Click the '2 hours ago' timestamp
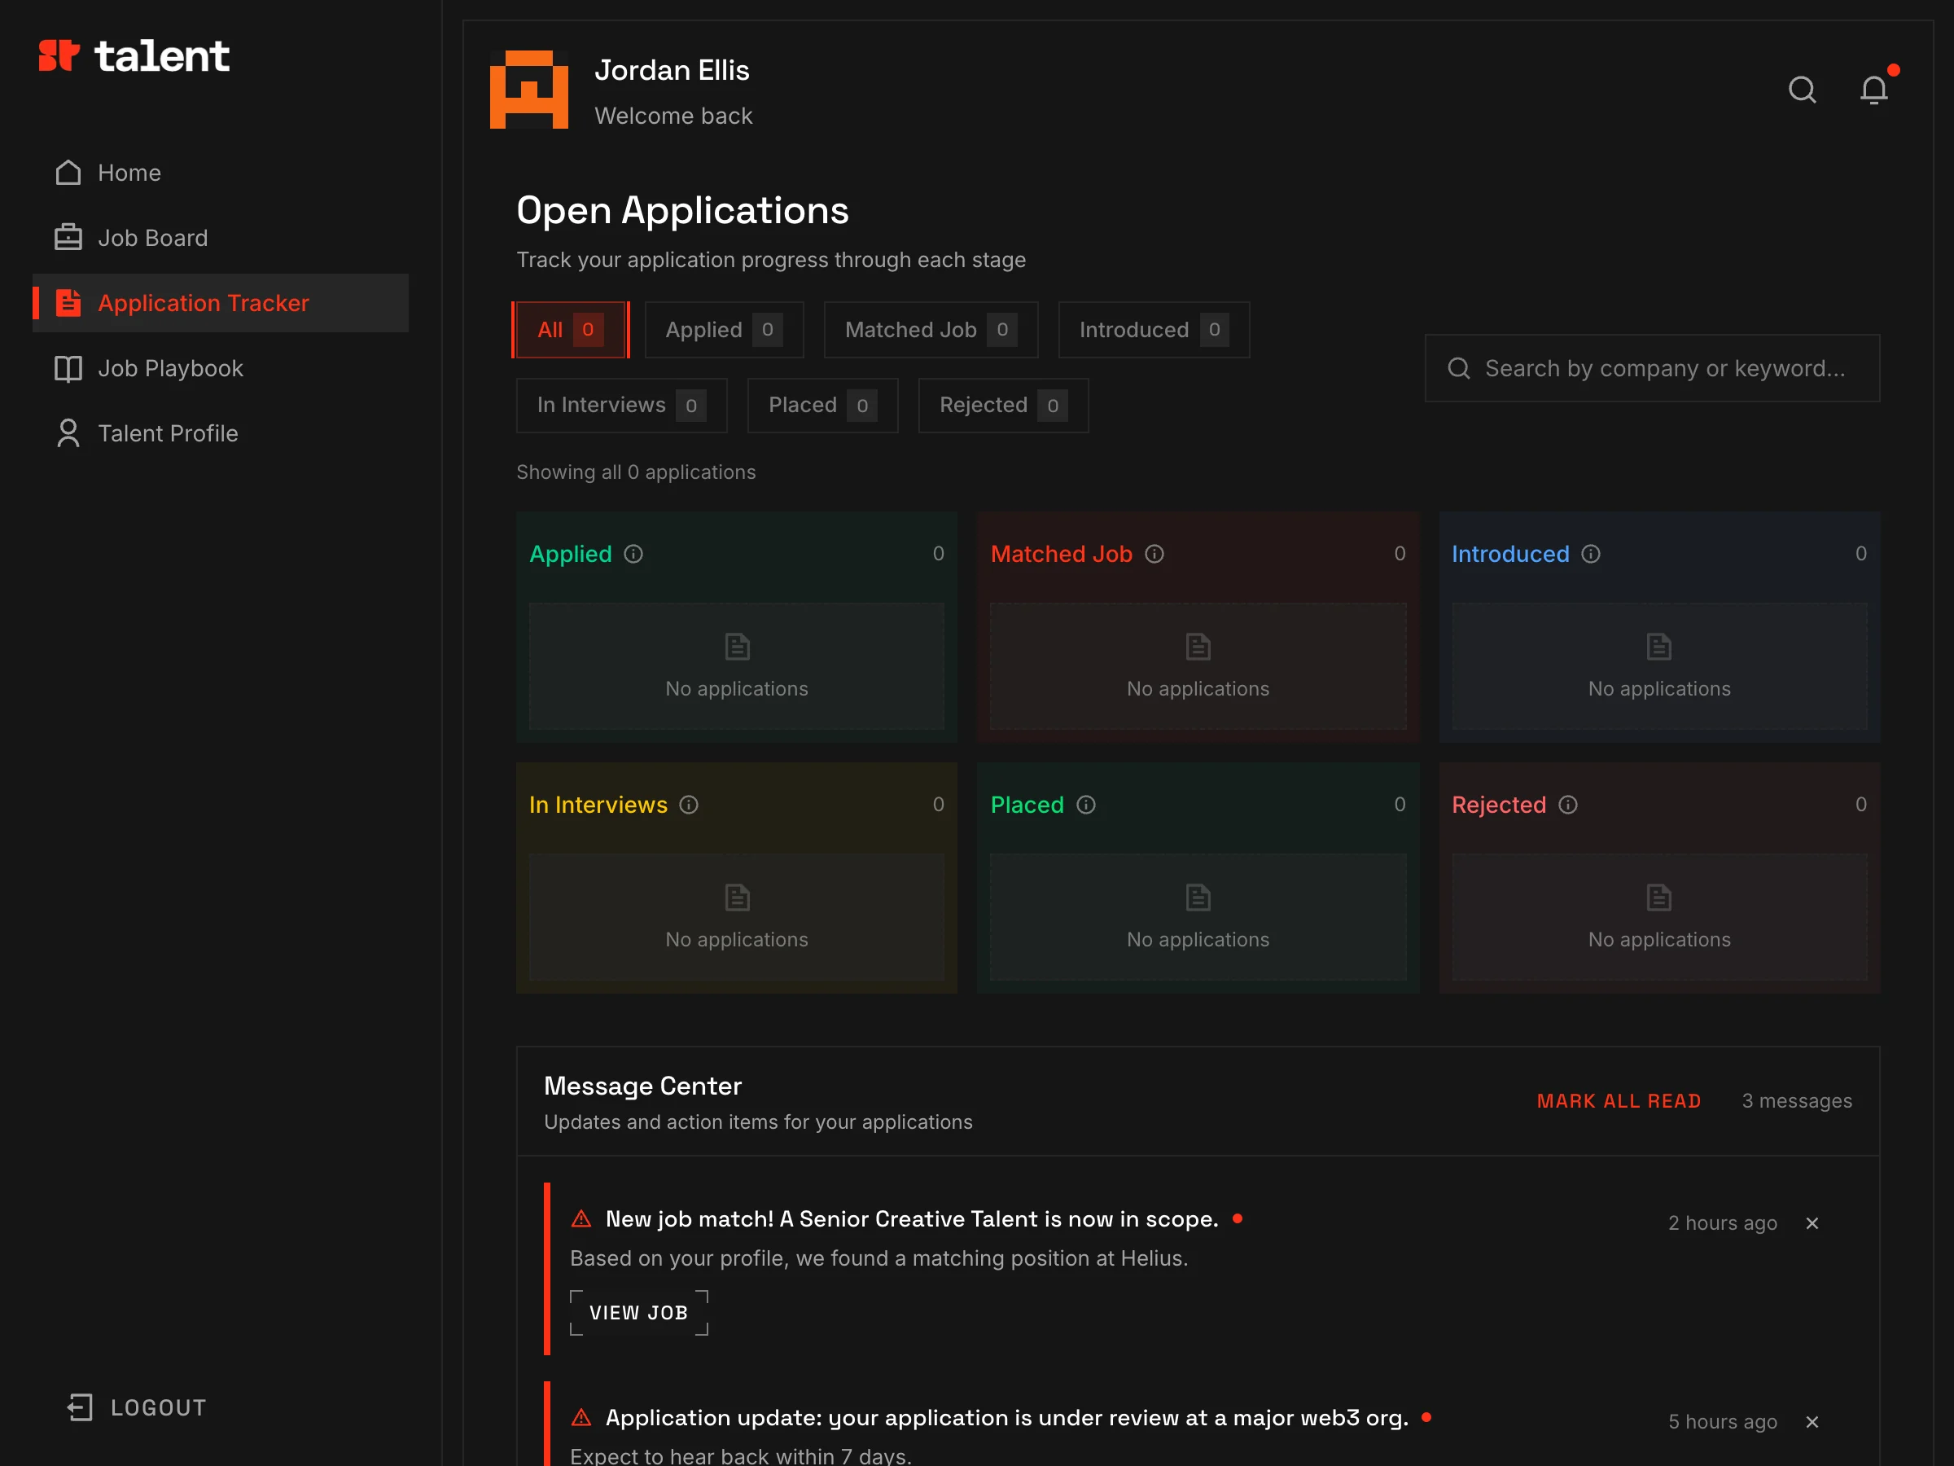1954x1466 pixels. click(x=1722, y=1223)
